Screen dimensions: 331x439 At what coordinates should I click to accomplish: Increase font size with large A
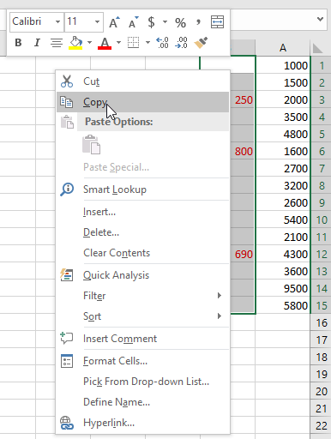114,22
